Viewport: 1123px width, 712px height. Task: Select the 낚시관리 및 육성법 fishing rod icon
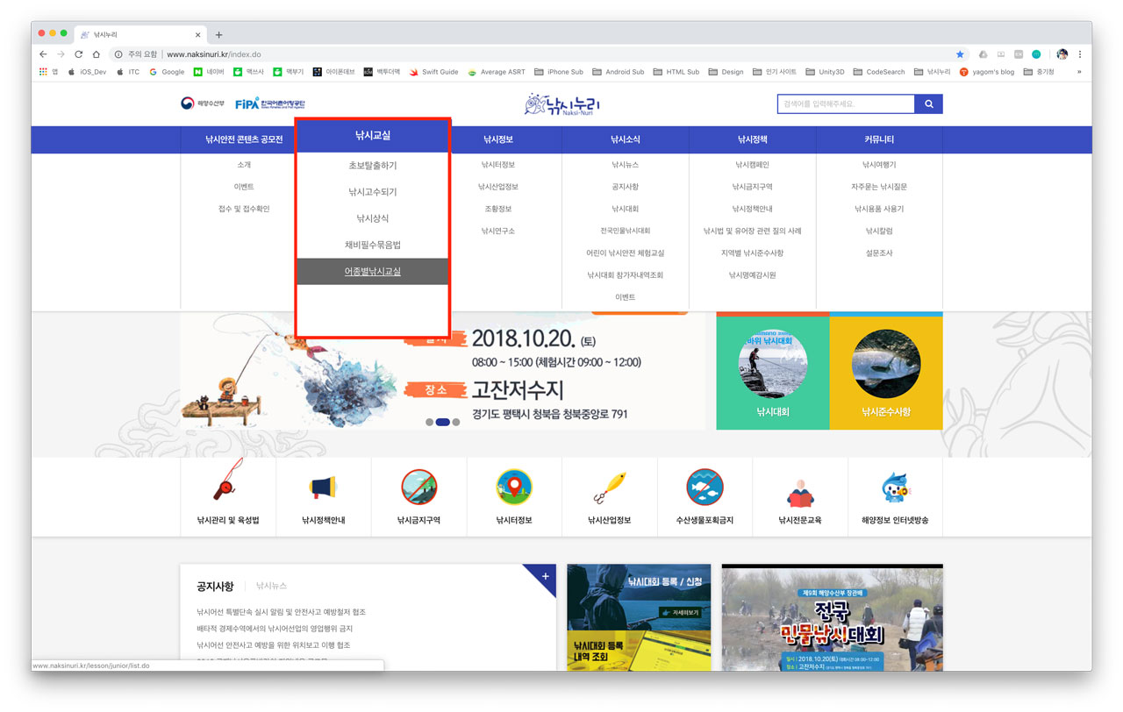[x=228, y=487]
